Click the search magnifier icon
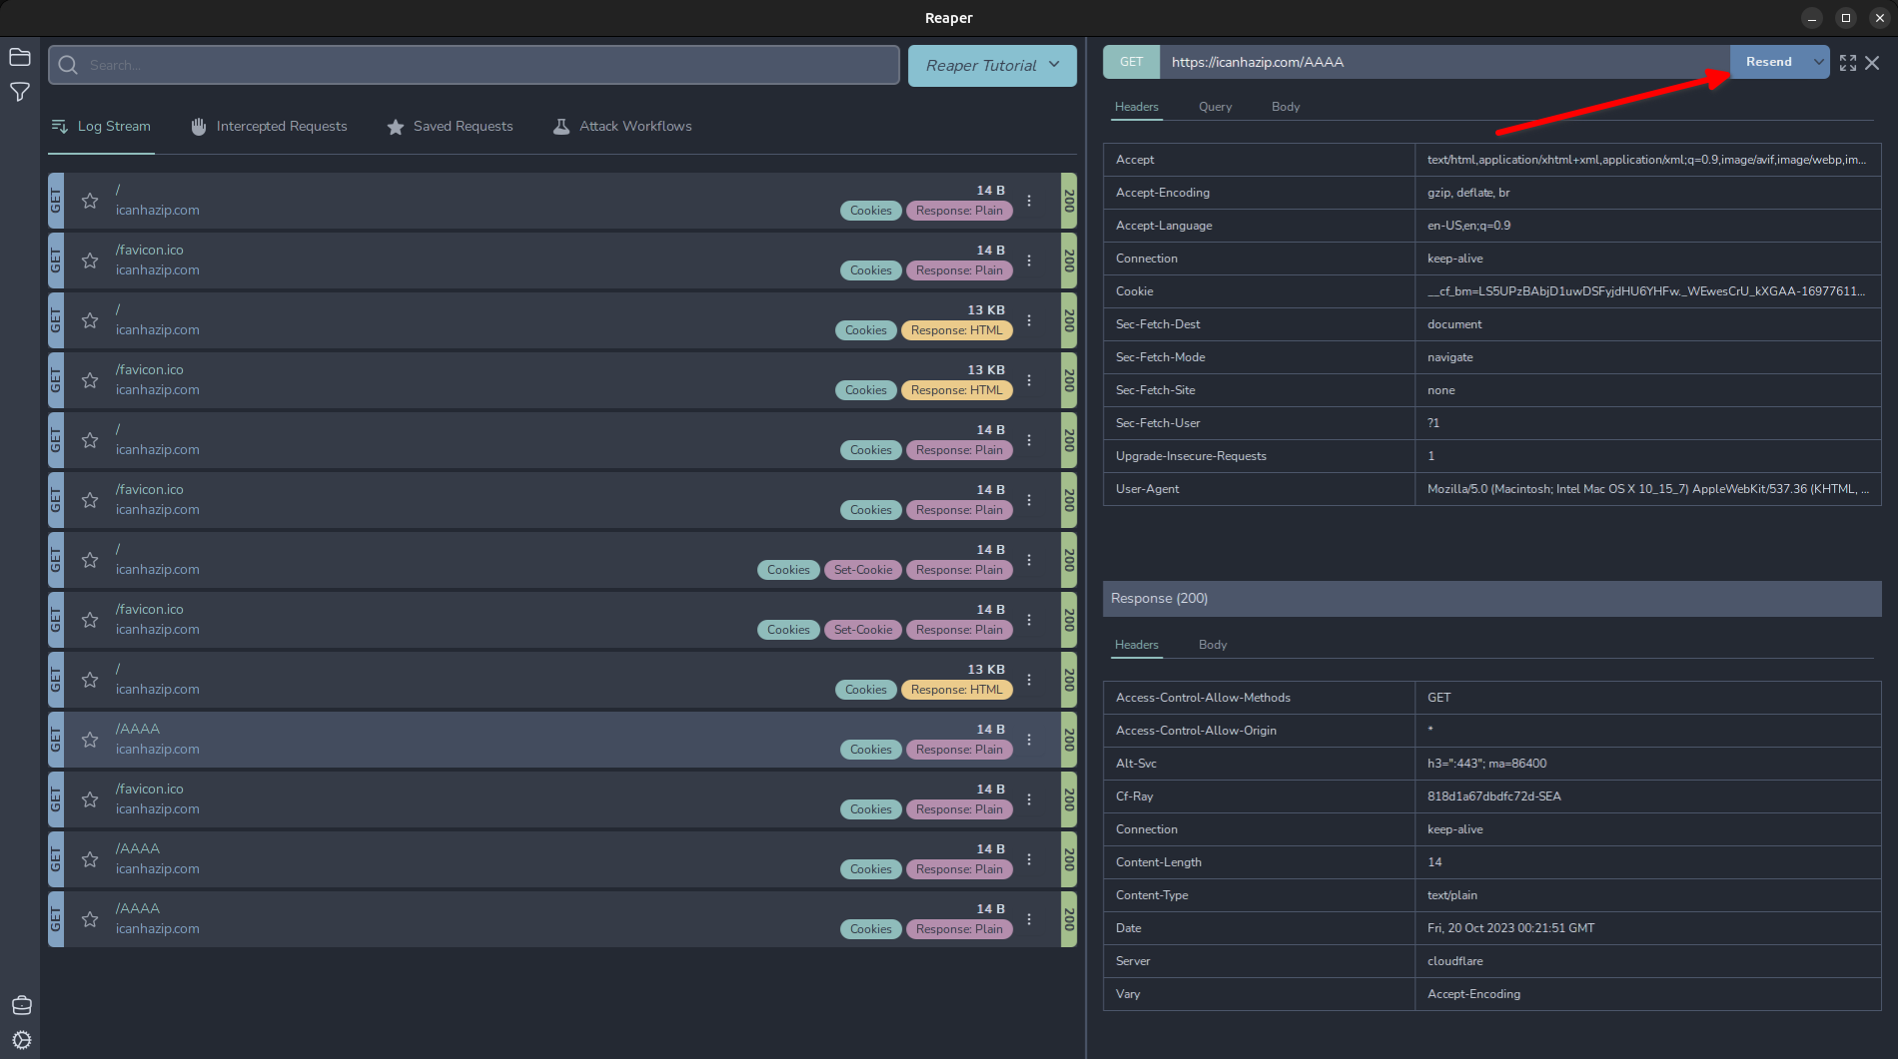Image resolution: width=1898 pixels, height=1059 pixels. pyautogui.click(x=68, y=65)
